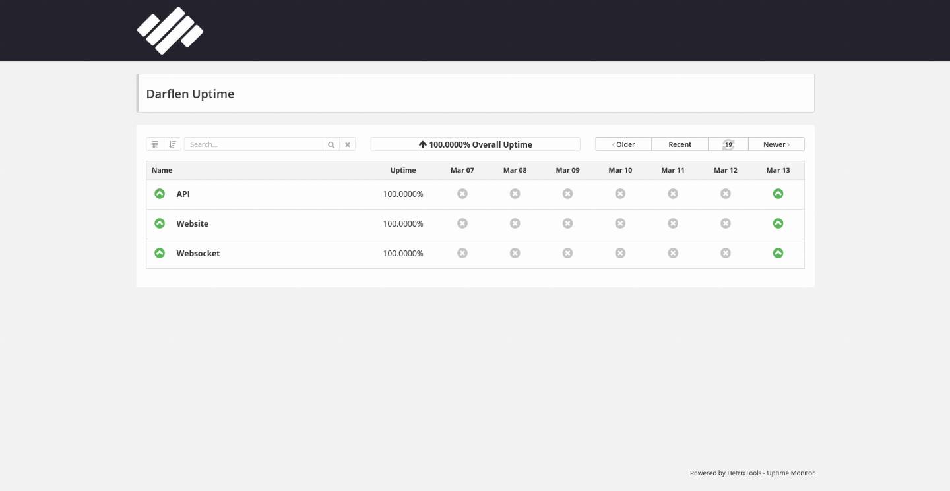Screen dimensions: 950x491
Task: Click the search magnifier icon
Action: [x=331, y=144]
